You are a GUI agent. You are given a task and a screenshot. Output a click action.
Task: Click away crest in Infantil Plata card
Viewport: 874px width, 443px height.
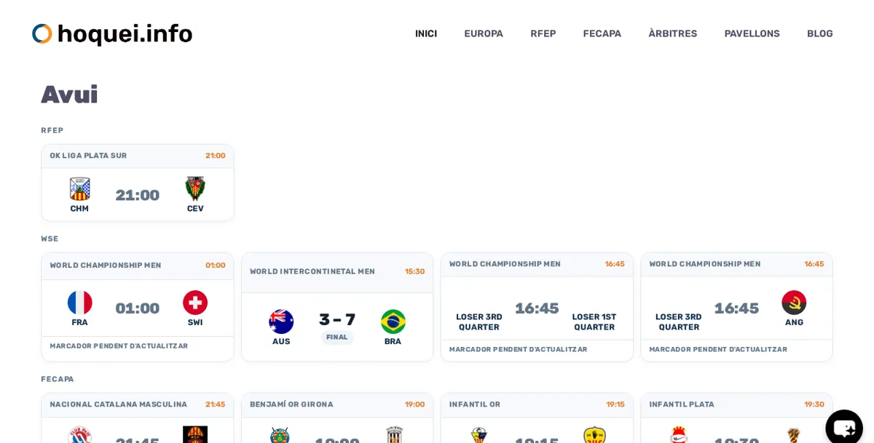click(x=794, y=434)
